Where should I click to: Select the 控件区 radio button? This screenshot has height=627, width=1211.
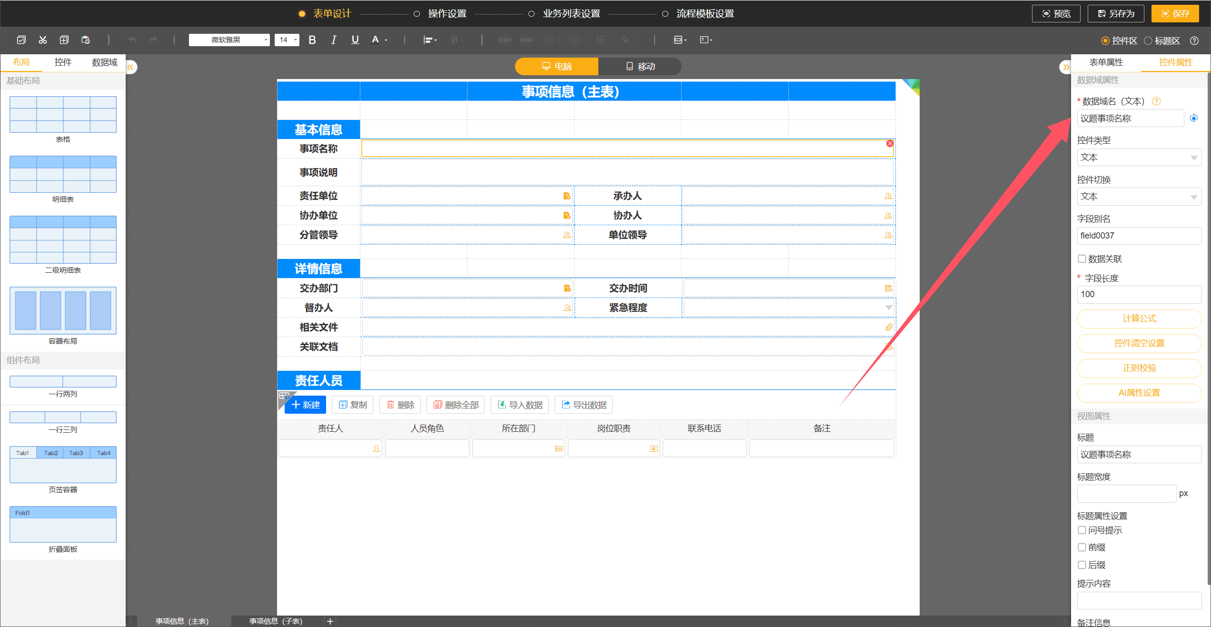click(1105, 41)
